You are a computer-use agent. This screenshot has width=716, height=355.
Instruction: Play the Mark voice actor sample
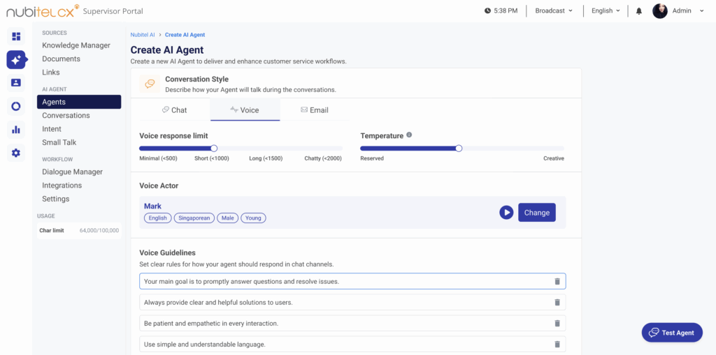click(506, 212)
